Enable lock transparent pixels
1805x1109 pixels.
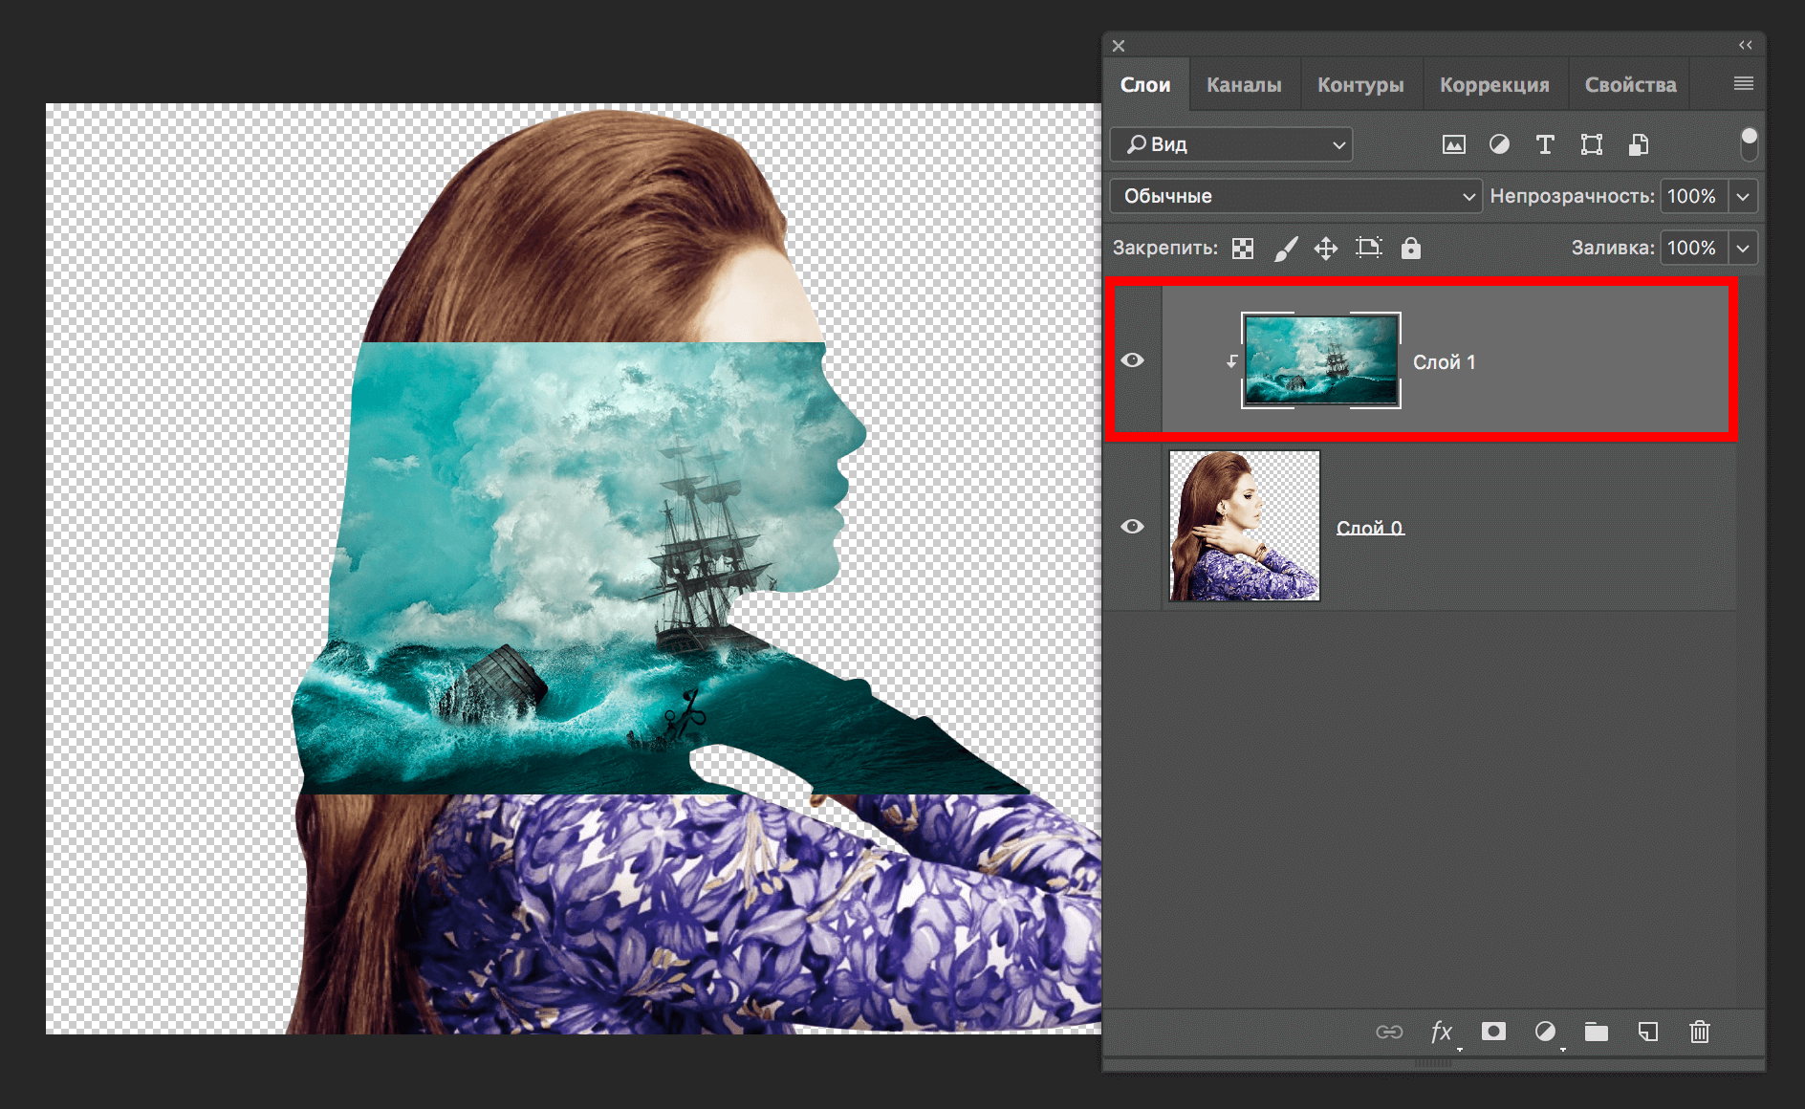[1242, 248]
